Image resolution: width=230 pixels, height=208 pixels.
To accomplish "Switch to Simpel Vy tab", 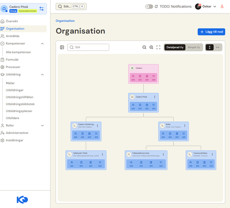I will point(194,47).
